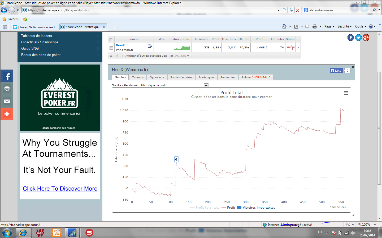Open the Graphe sélectionné dropdown
This screenshot has width=382, height=238.
point(206,85)
